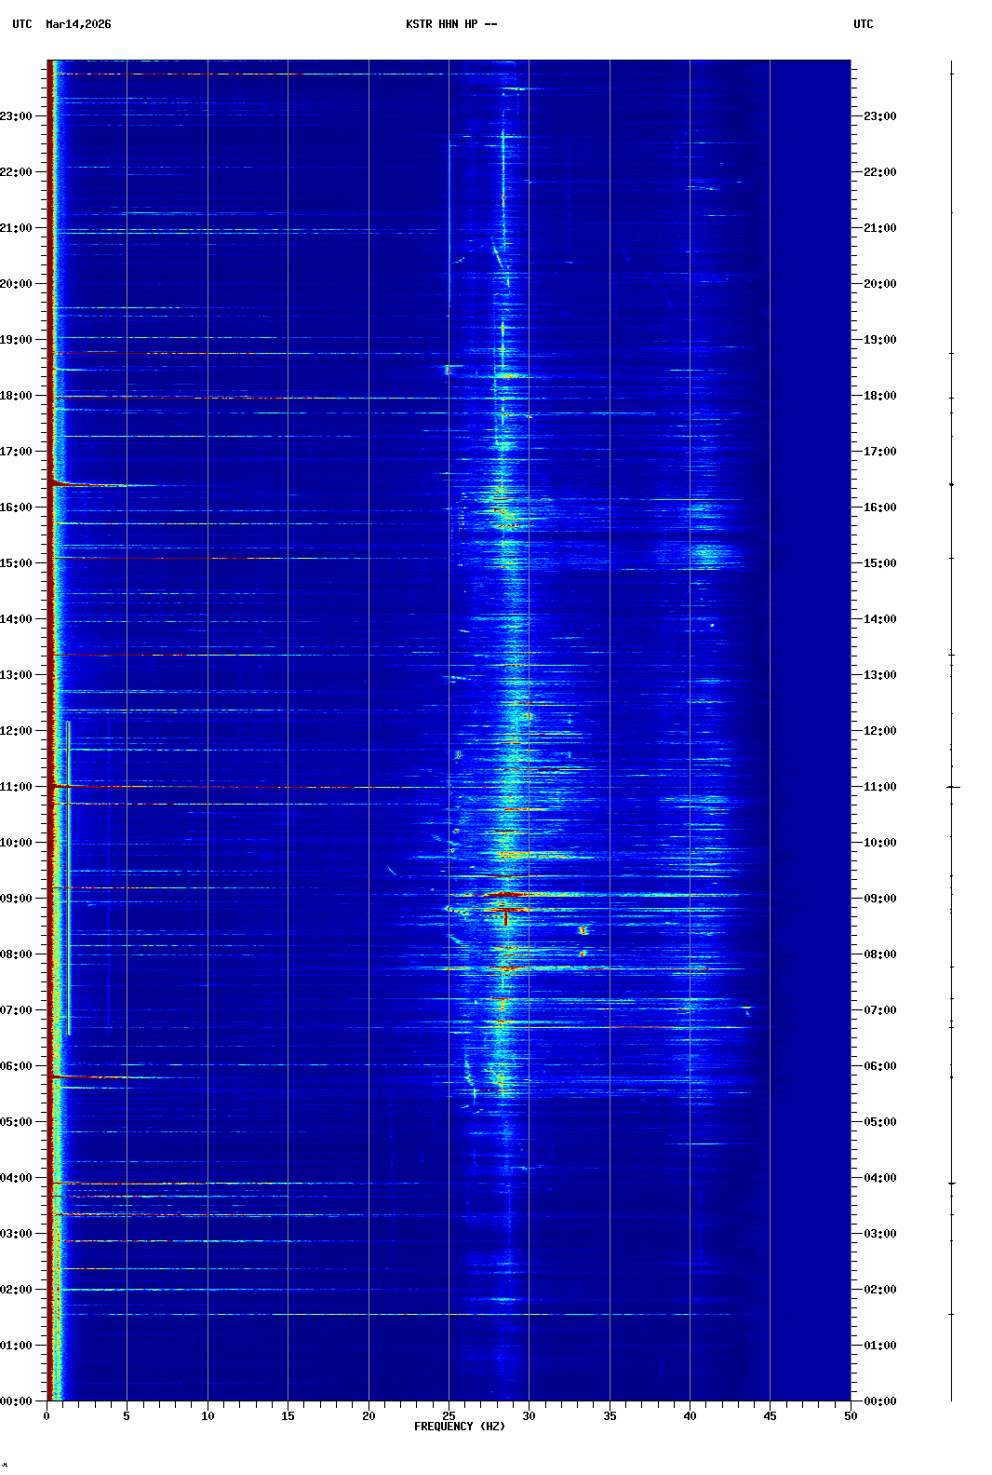The image size is (992, 1475).
Task: Click the 01:00 label on left time axis
Action: 17,1346
